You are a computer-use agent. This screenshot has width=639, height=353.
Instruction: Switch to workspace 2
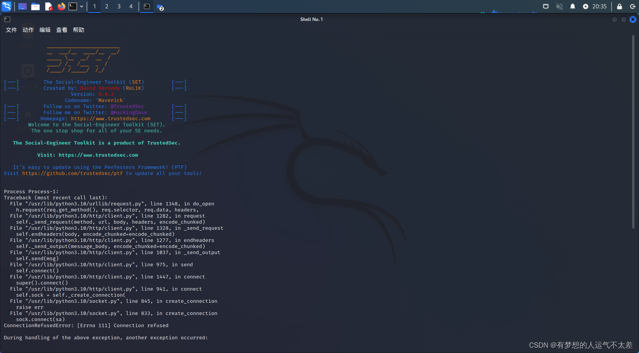click(107, 6)
